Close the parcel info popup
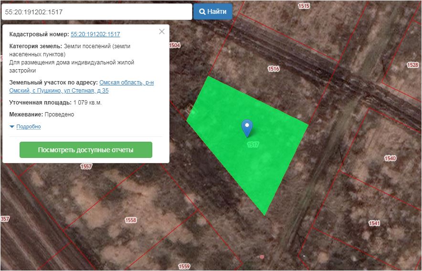Viewport: 422px width, 271px height. click(162, 31)
